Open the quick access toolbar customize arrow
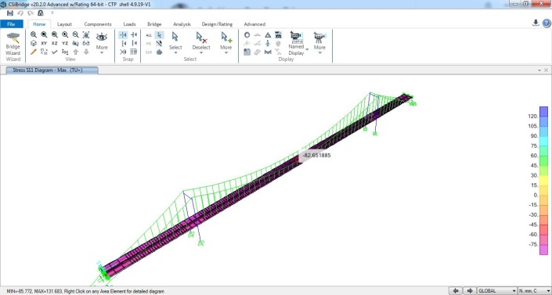 [52, 13]
